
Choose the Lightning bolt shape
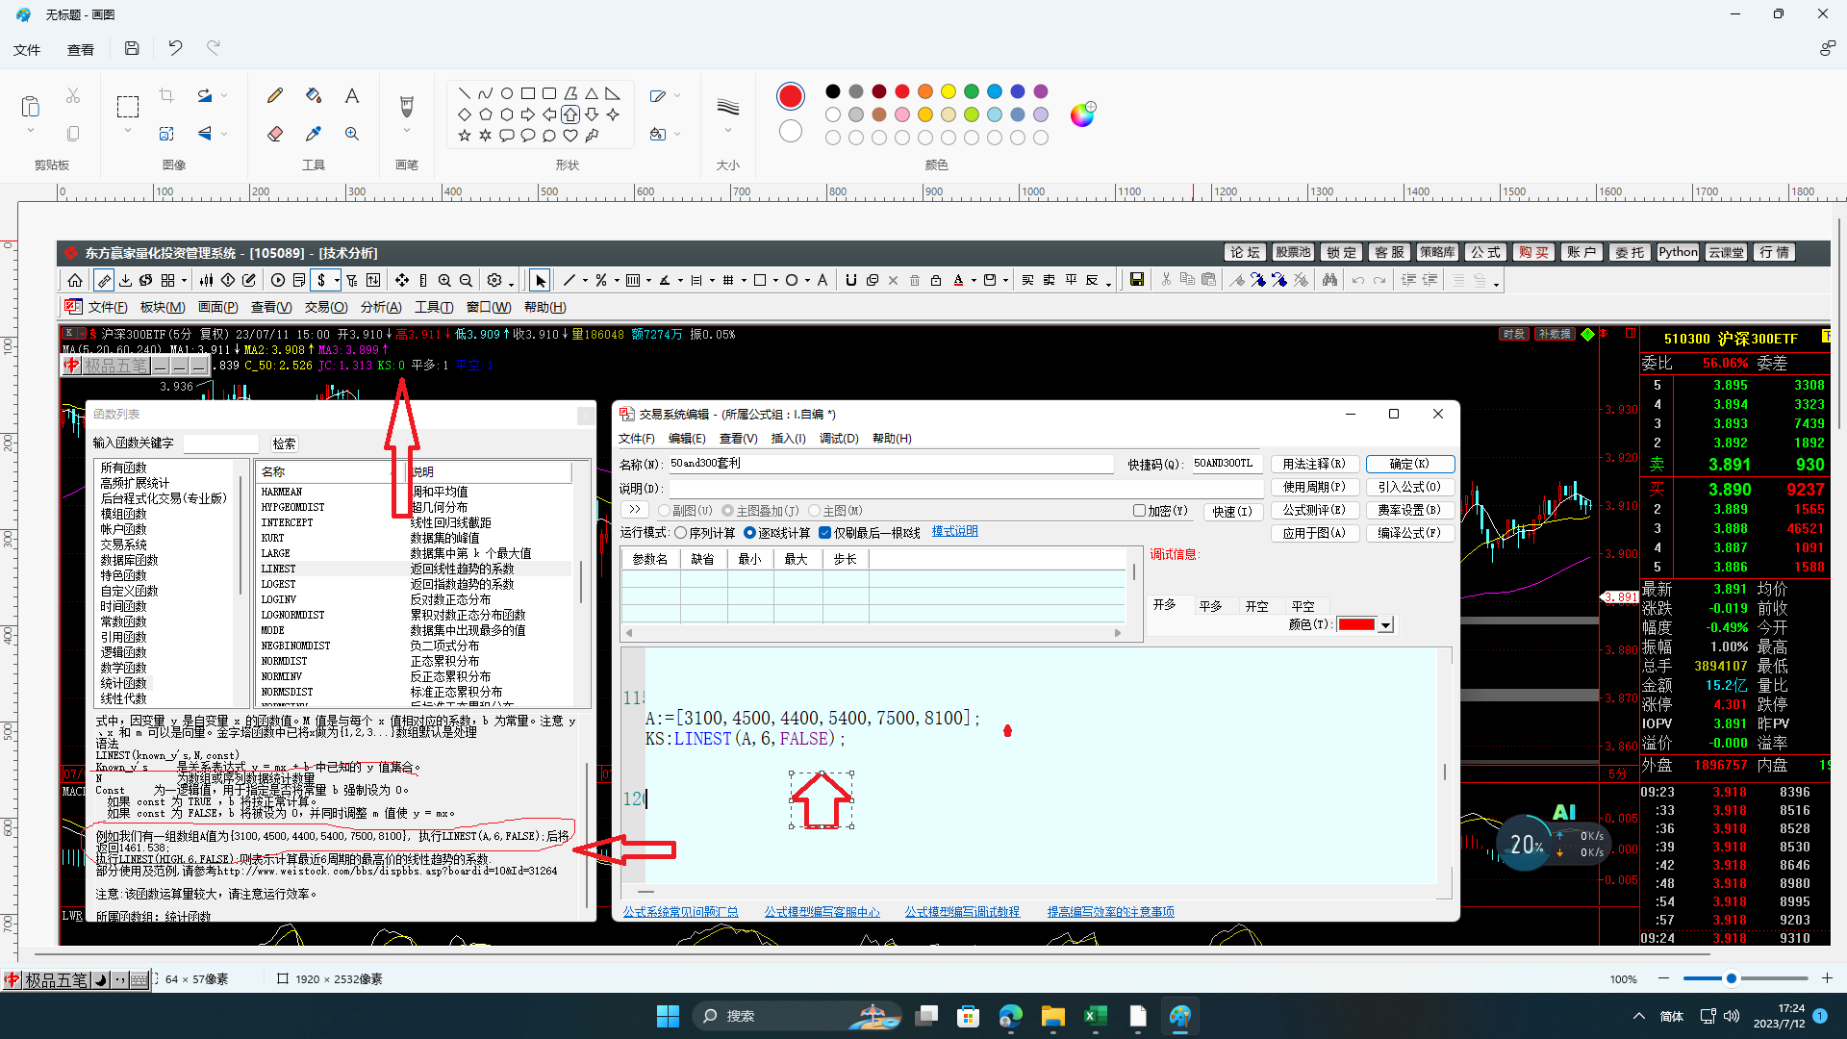(x=592, y=136)
